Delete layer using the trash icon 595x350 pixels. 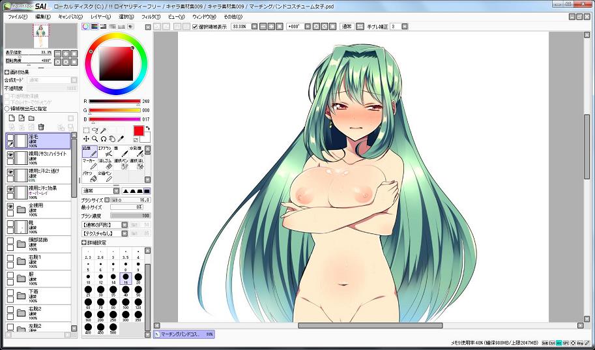click(41, 127)
